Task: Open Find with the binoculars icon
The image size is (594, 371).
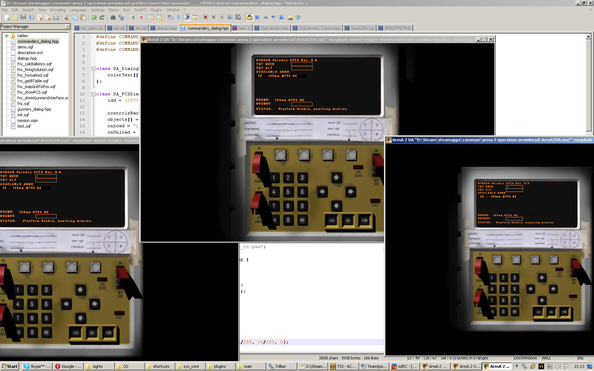Action: 113,17
